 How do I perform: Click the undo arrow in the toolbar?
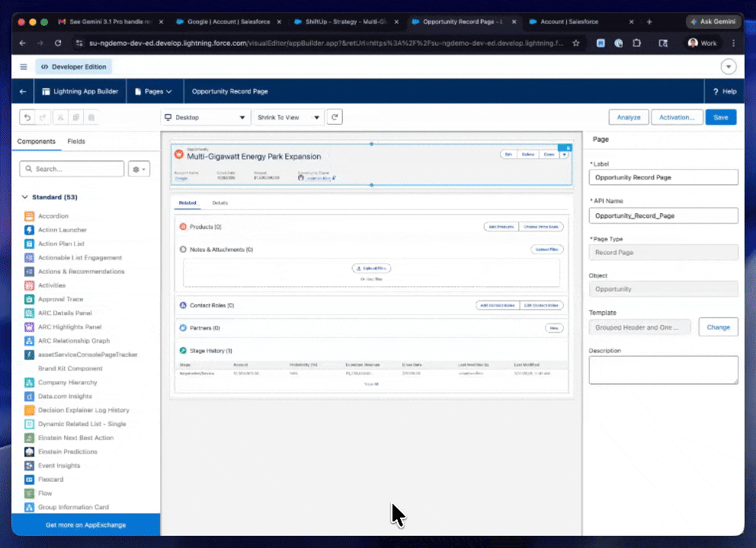click(28, 117)
